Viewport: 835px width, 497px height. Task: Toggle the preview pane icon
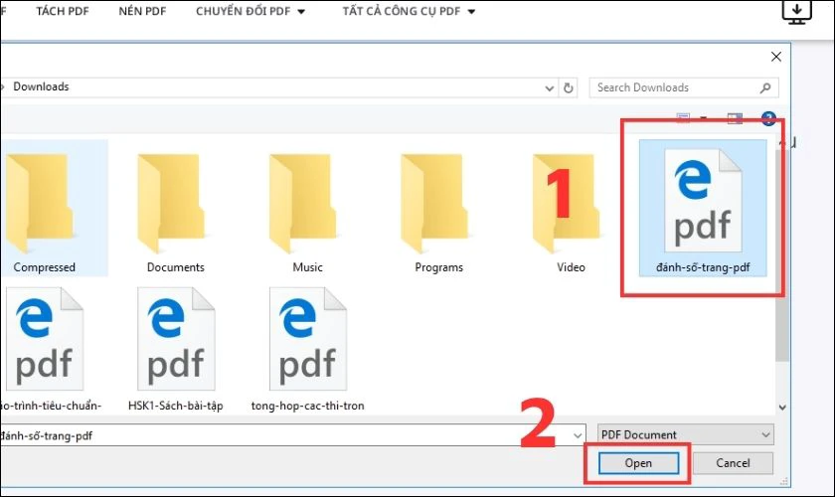click(735, 119)
